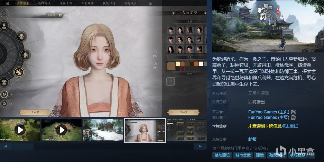Viewport: 324px width, 162px height.
Task: Click the game header capsule image
Action: pyautogui.click(x=268, y=26)
